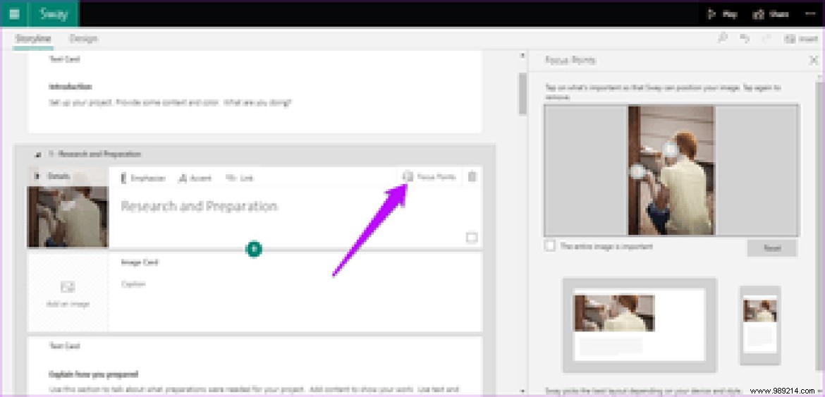The image size is (825, 397).
Task: Click the Image Card caption field
Action: click(x=133, y=284)
